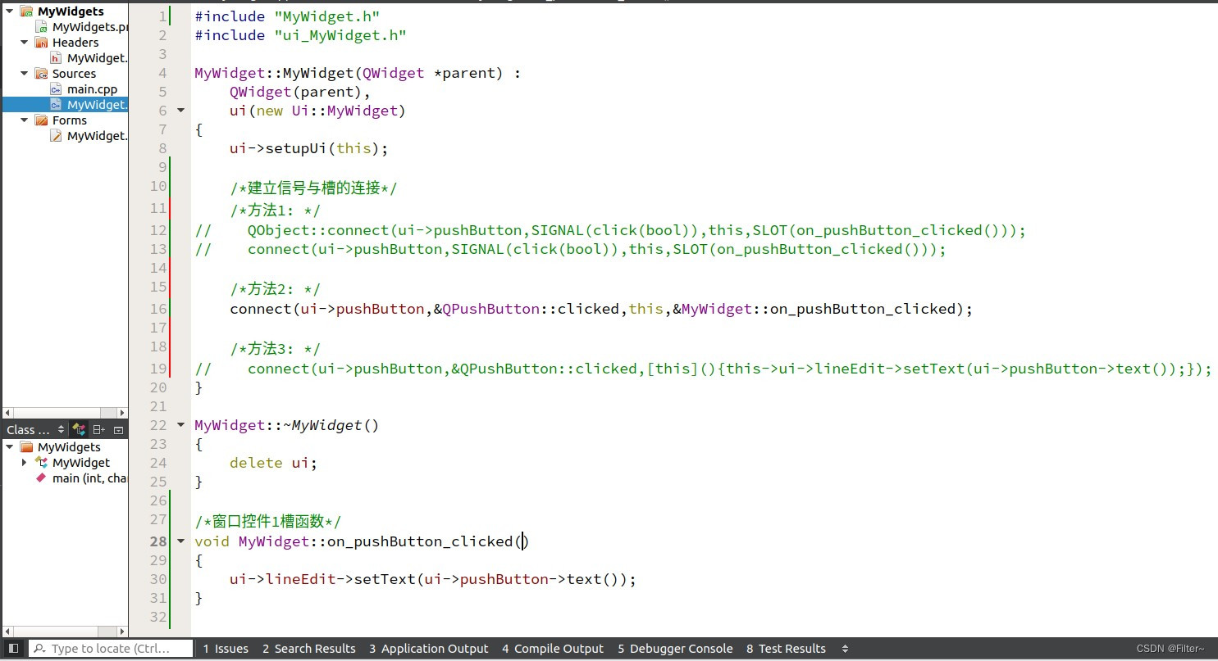Screen dimensions: 1218x661
Task: Select MyWidget entry in Class View
Action: pos(81,463)
